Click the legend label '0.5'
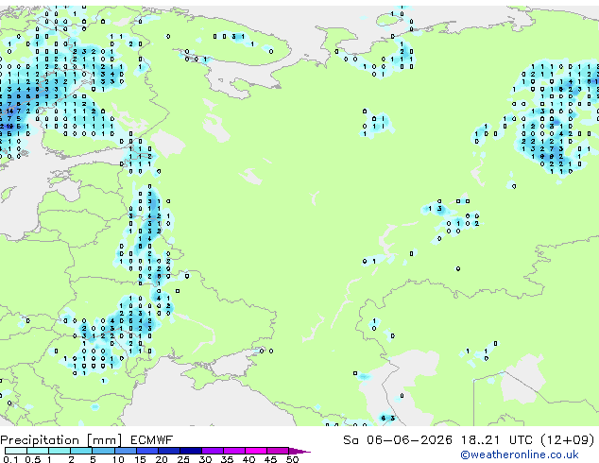Screen dimensions: 599x463 pos(32,459)
